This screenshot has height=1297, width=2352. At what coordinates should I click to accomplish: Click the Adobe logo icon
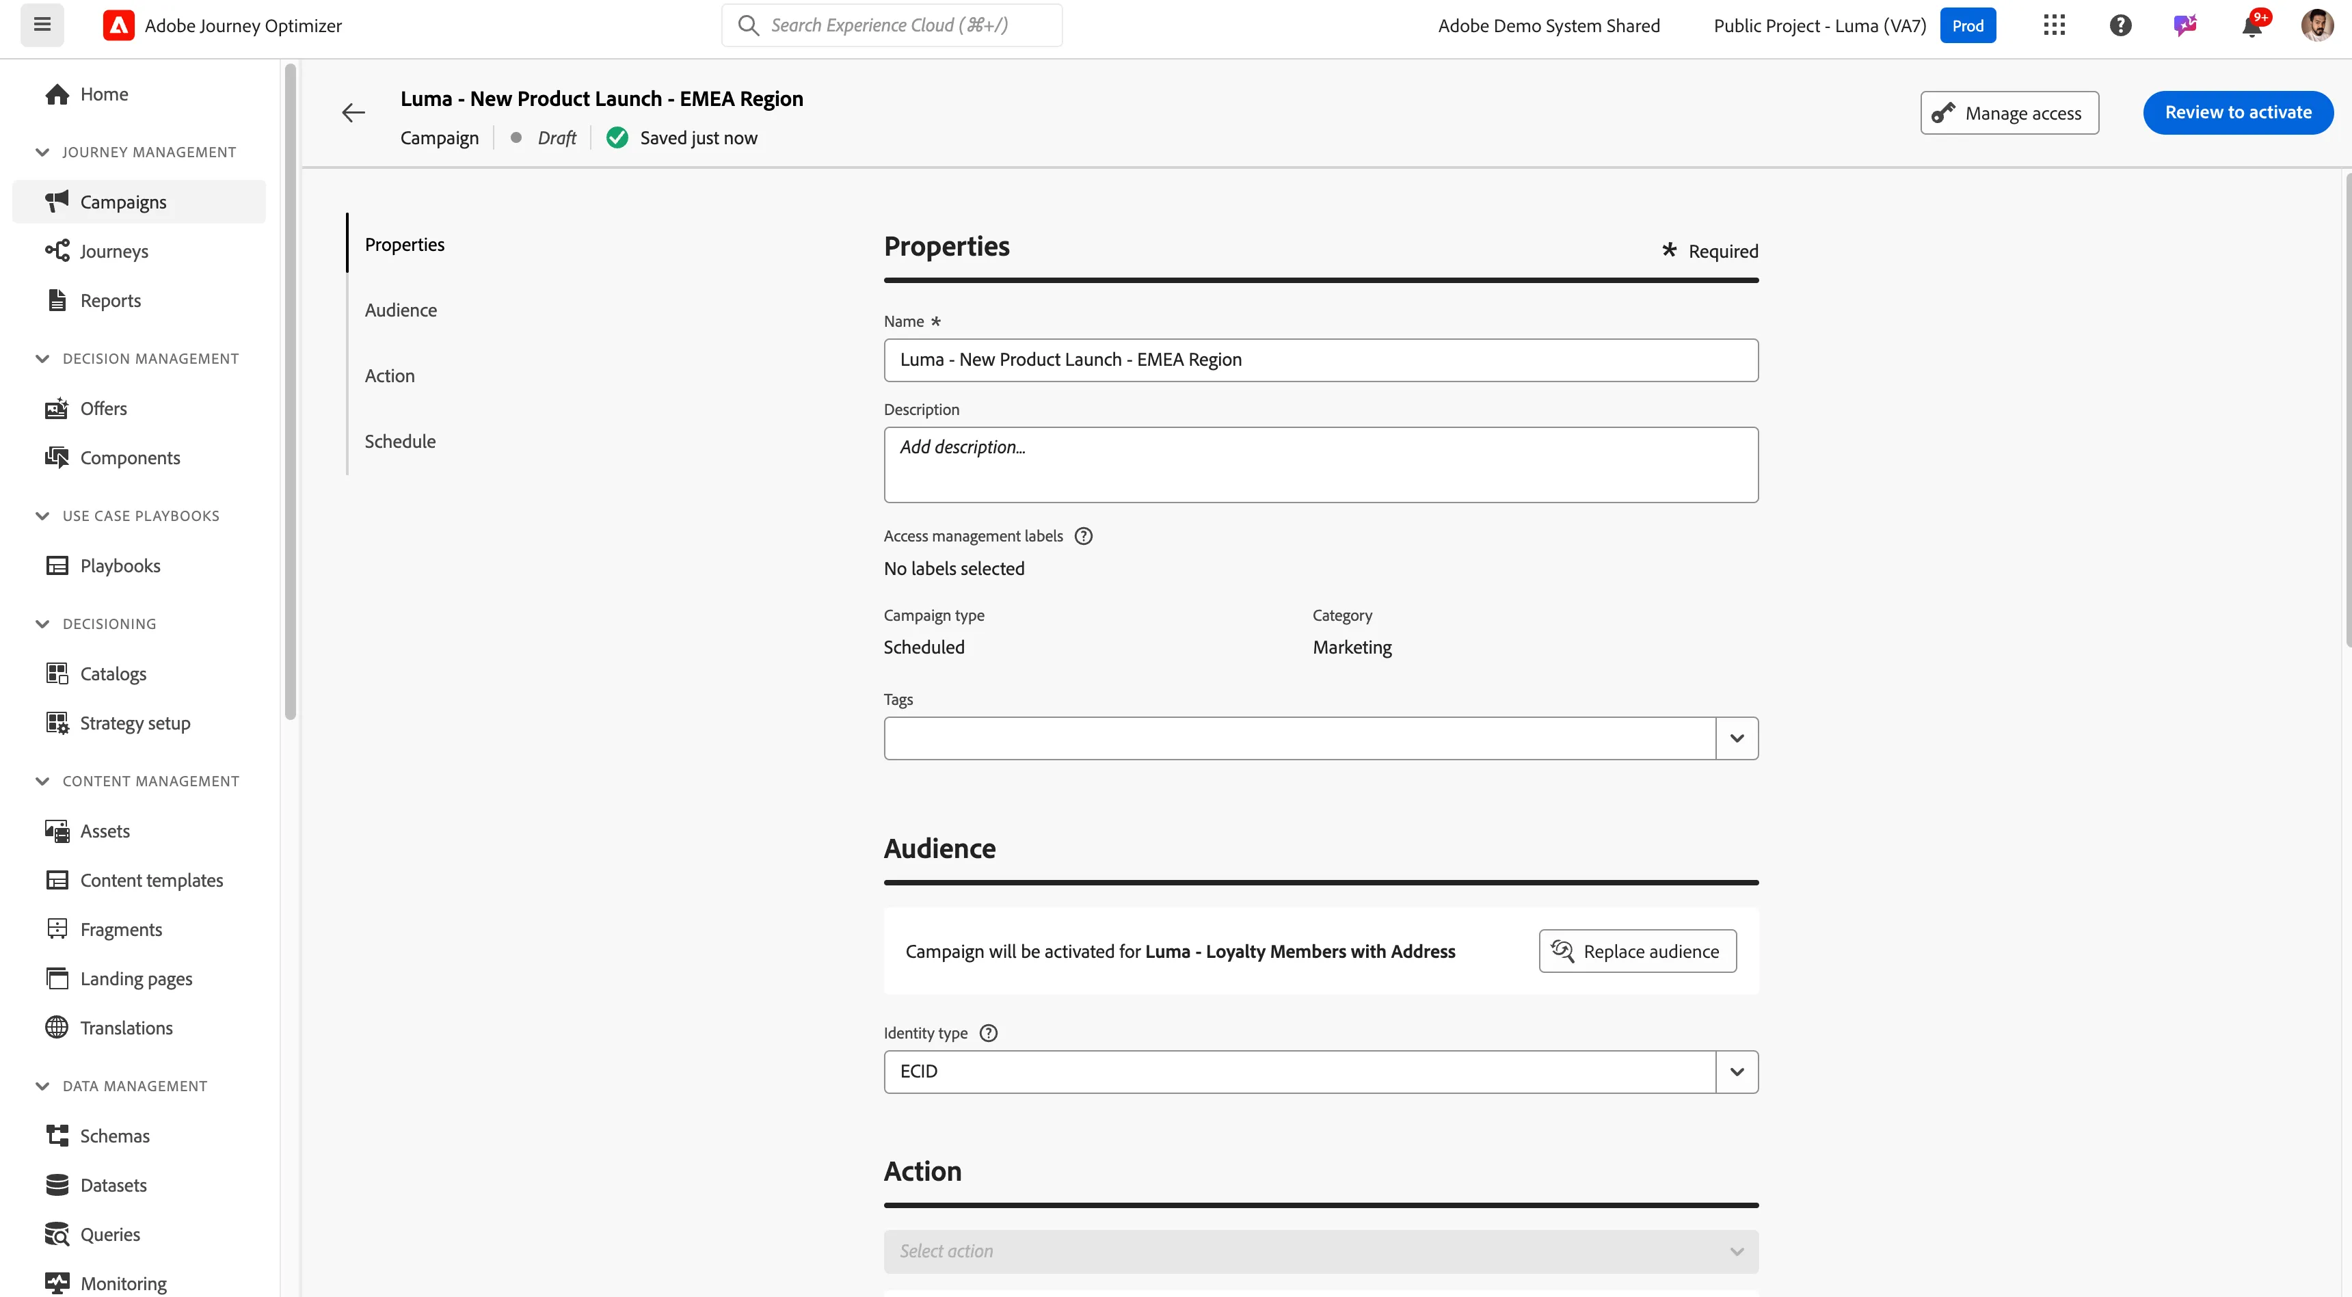[x=119, y=25]
